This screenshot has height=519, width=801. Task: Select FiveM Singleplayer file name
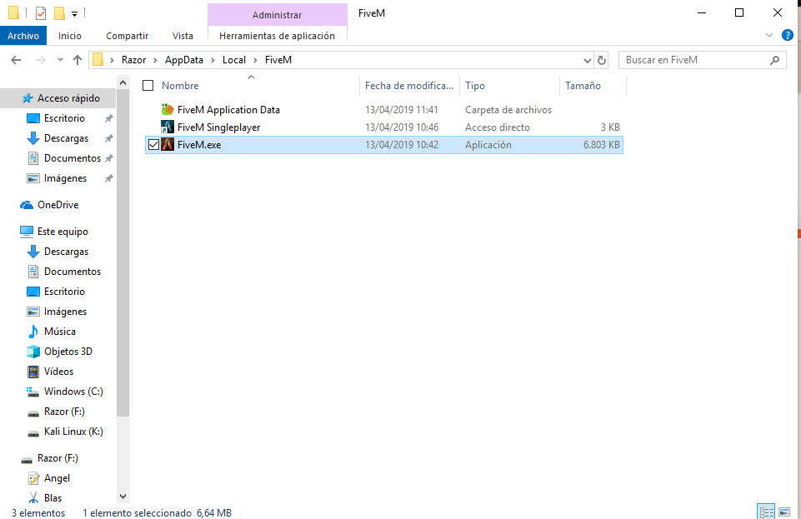tap(218, 127)
